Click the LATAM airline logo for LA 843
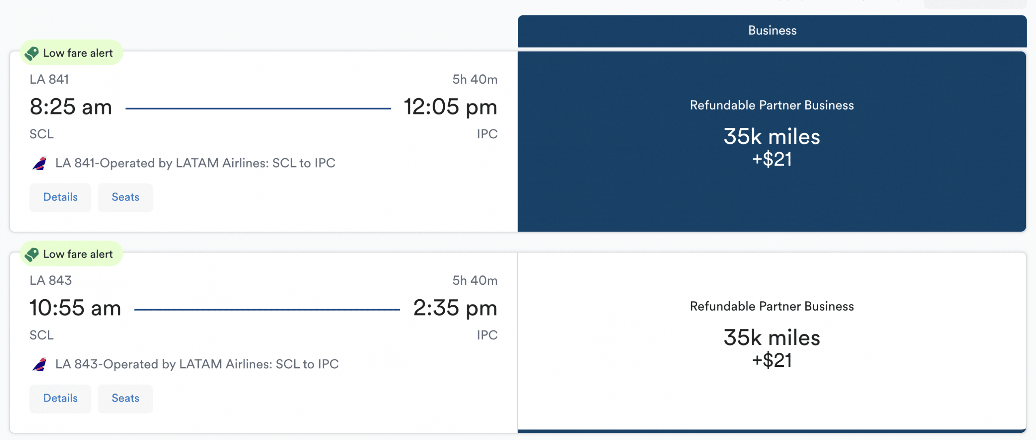This screenshot has width=1036, height=440. 39,364
